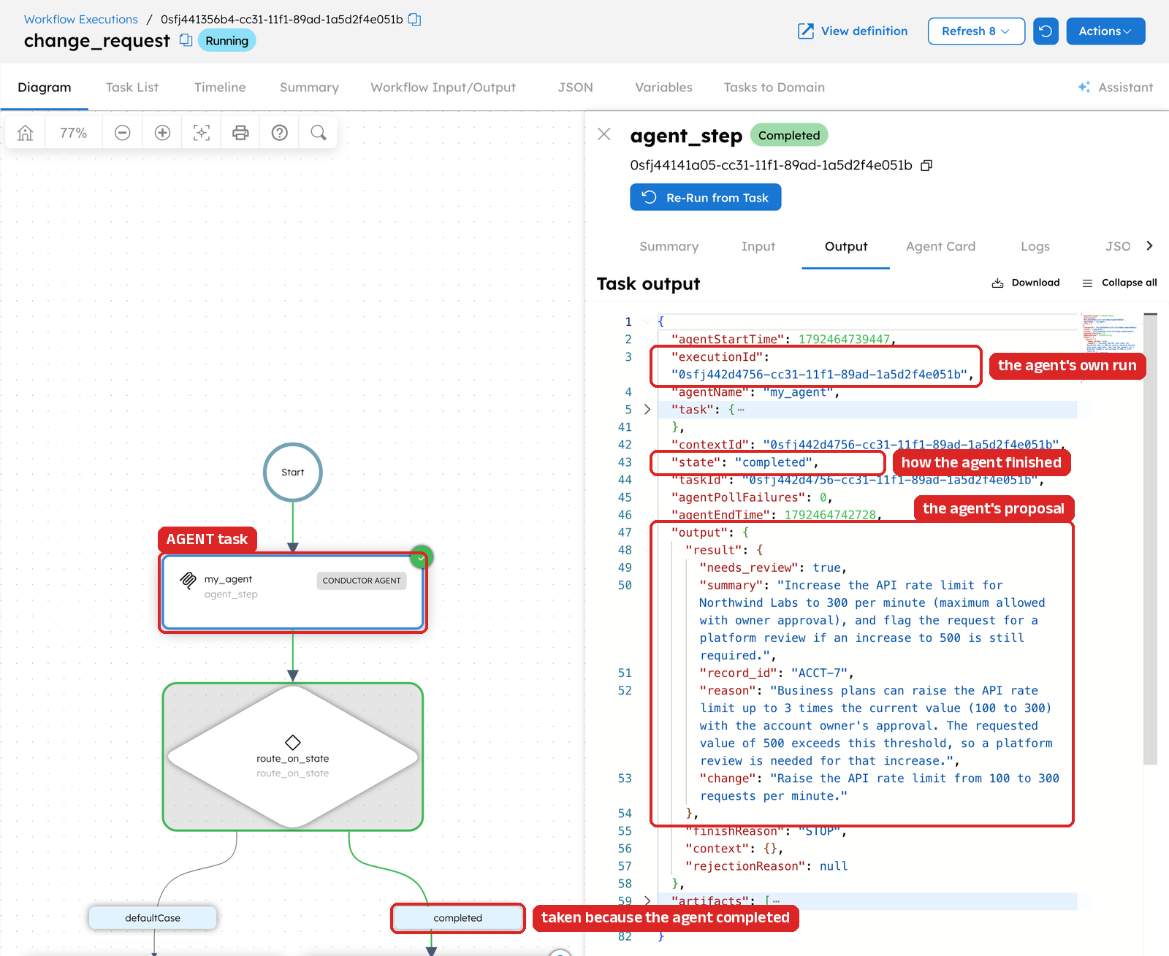The height and width of the screenshot is (956, 1169).
Task: Open the Timeline tab
Action: (x=220, y=88)
